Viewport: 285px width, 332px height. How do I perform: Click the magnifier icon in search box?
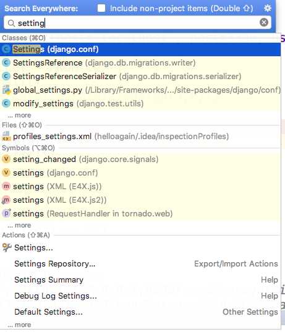tap(11, 23)
